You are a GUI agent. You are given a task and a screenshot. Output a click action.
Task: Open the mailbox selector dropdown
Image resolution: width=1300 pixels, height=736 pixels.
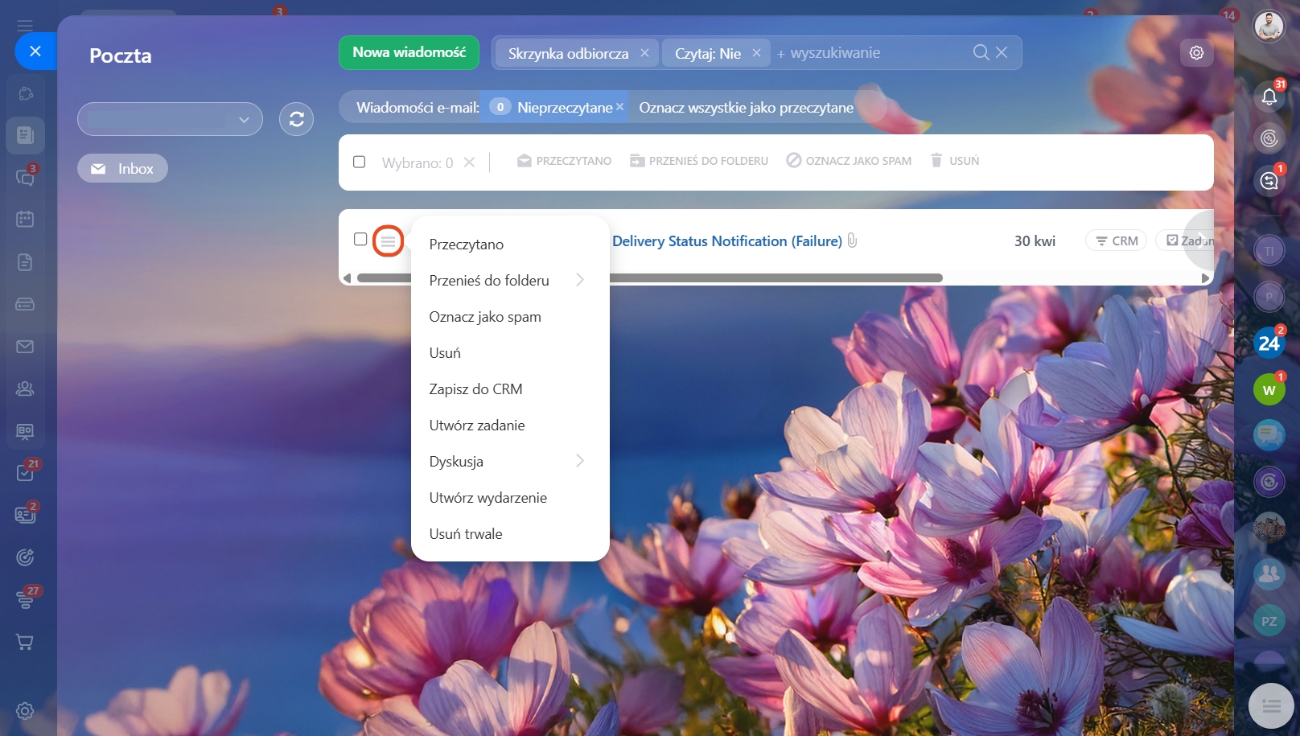pyautogui.click(x=170, y=119)
